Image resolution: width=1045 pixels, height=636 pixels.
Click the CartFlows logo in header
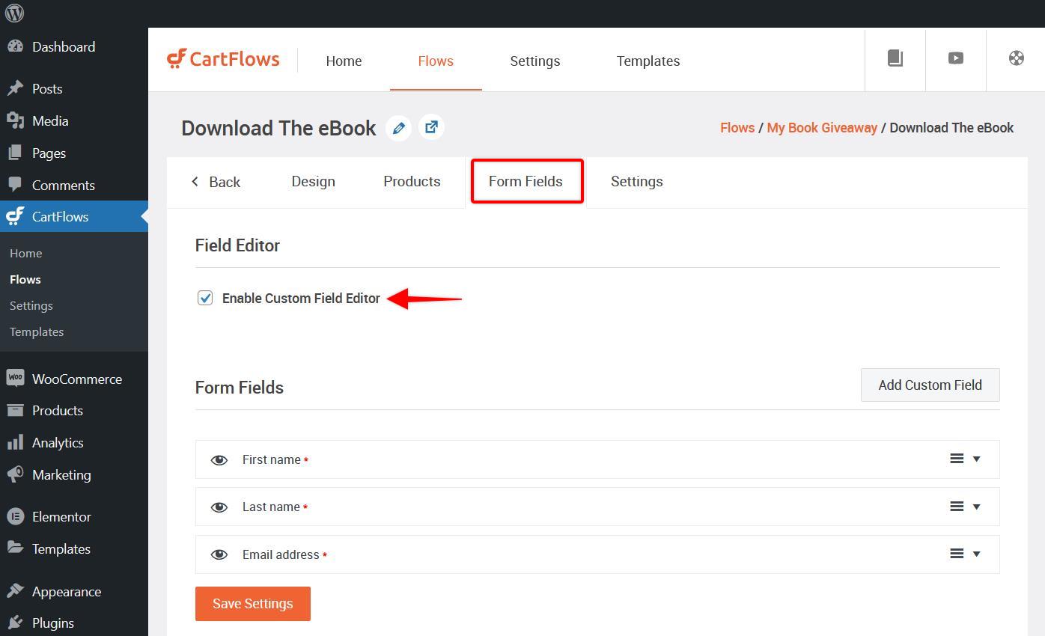click(223, 59)
